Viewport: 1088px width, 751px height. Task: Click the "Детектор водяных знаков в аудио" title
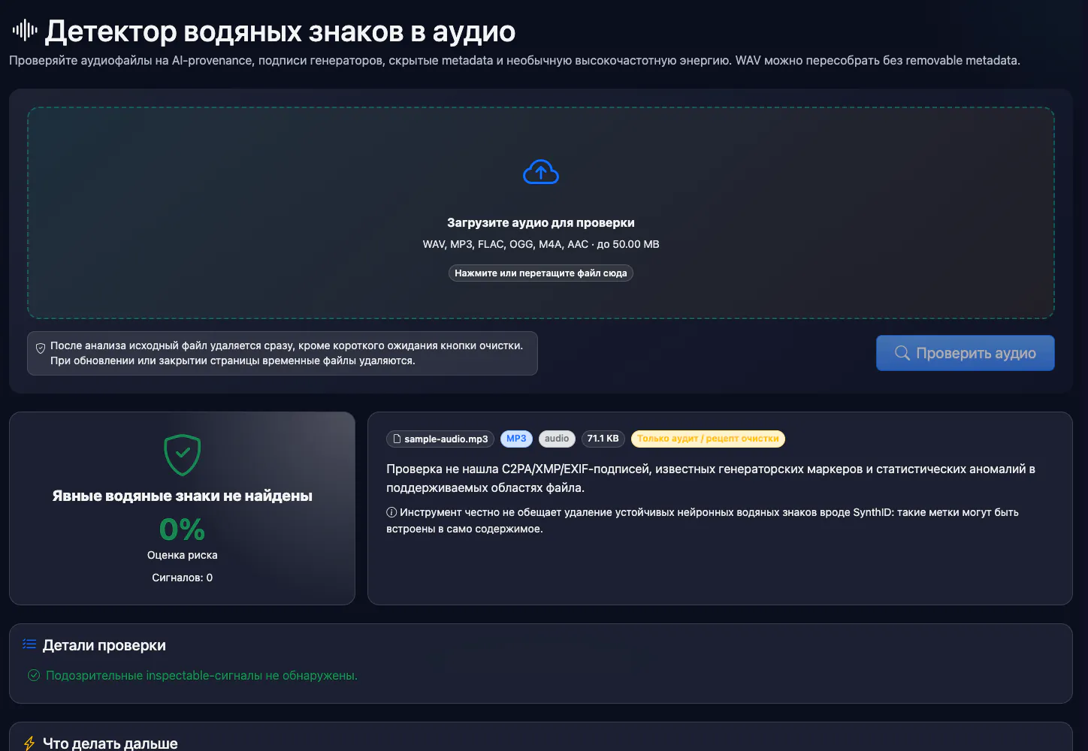pos(280,32)
